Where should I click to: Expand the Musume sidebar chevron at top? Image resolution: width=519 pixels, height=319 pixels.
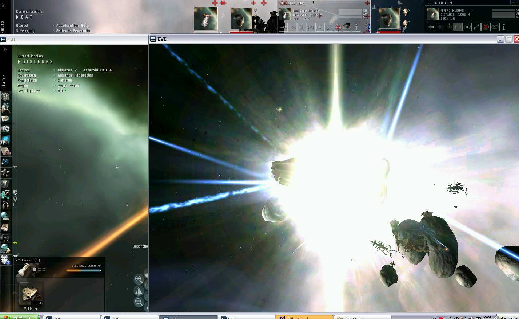click(4, 5)
